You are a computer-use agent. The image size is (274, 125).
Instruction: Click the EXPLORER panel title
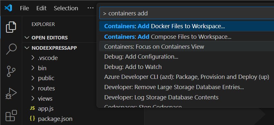point(43,24)
